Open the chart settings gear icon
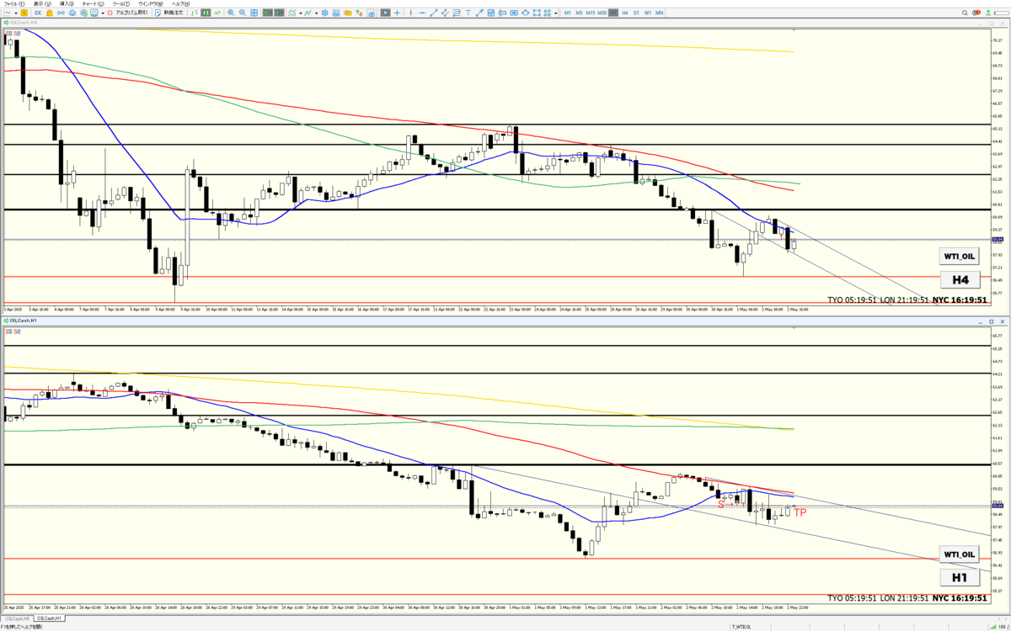1011x631 pixels. click(325, 13)
